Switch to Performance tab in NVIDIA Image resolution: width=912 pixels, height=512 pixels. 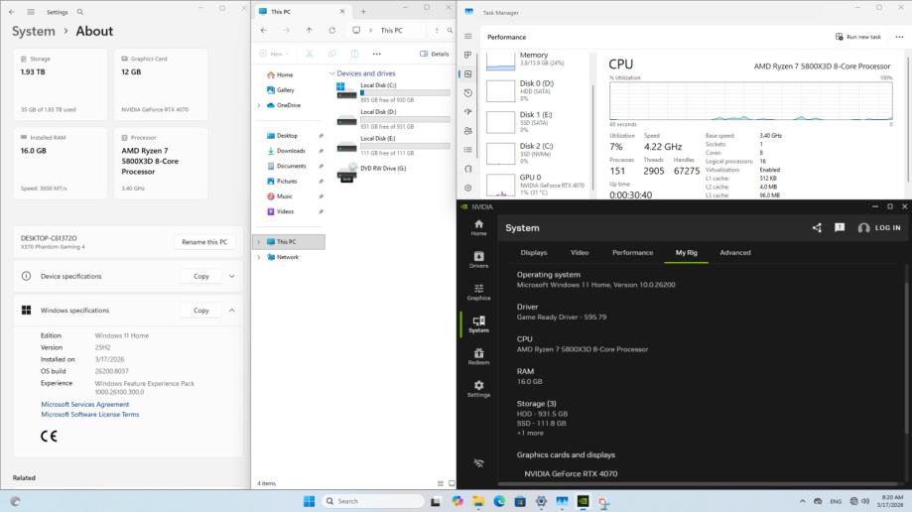[632, 252]
